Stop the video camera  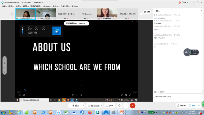94,106
